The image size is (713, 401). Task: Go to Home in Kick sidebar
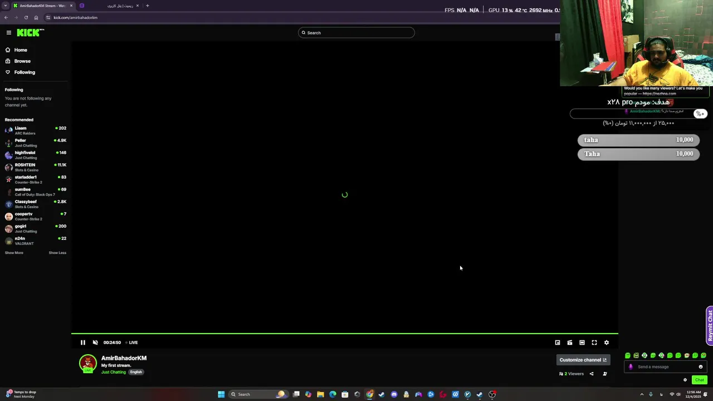(x=16, y=50)
